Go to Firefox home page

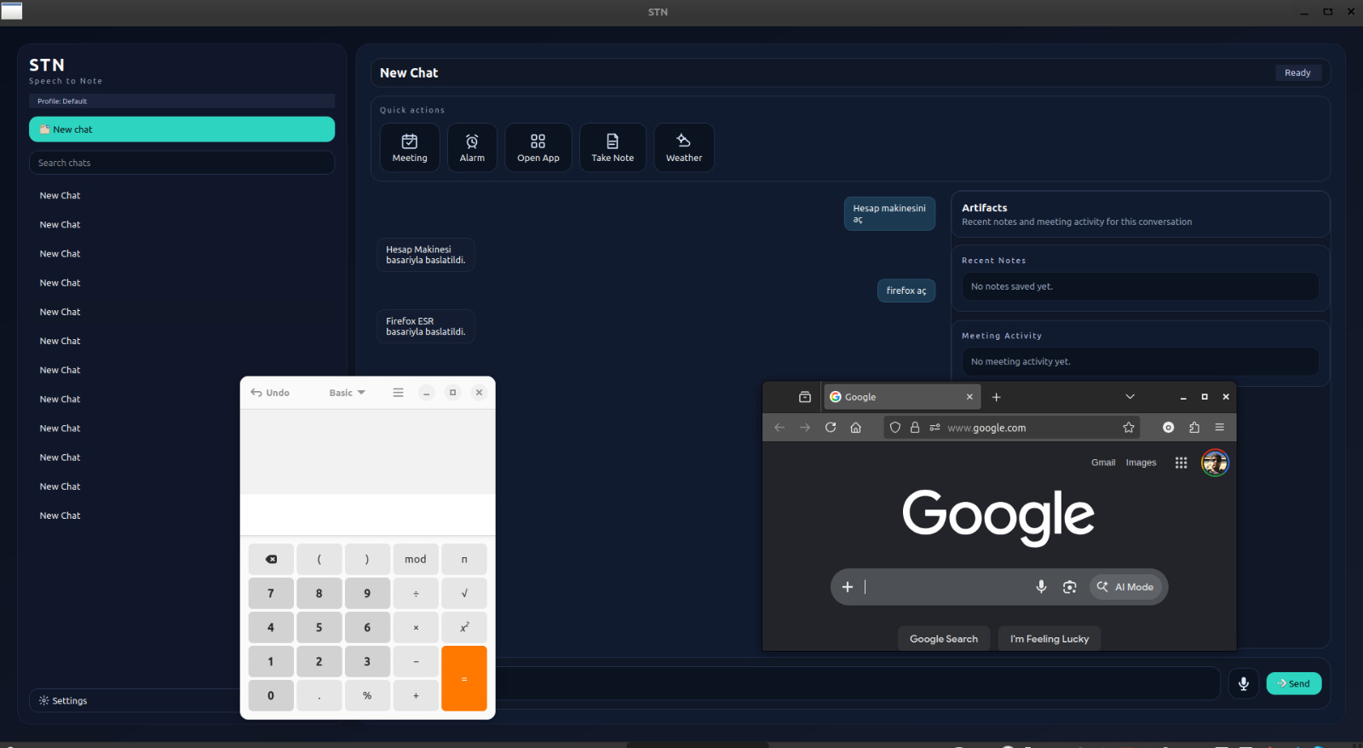point(856,428)
